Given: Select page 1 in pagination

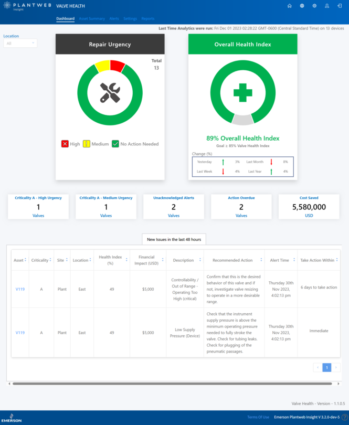Looking at the screenshot, I should (x=327, y=367).
